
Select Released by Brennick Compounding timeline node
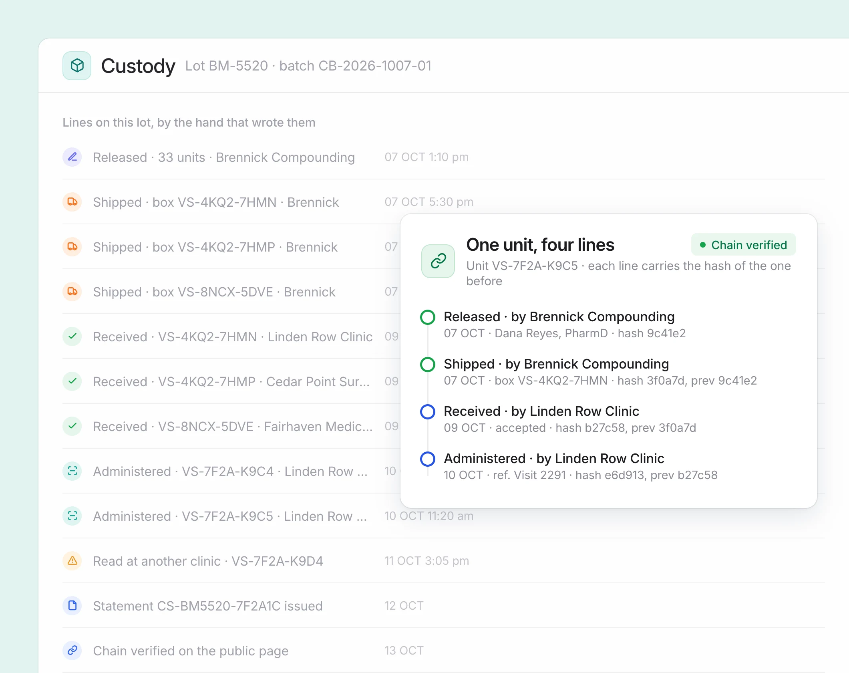pos(428,317)
